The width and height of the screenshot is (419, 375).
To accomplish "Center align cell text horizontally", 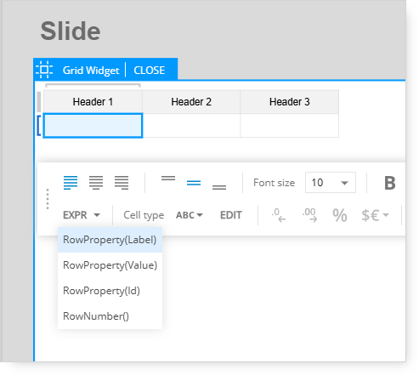I will (x=96, y=183).
